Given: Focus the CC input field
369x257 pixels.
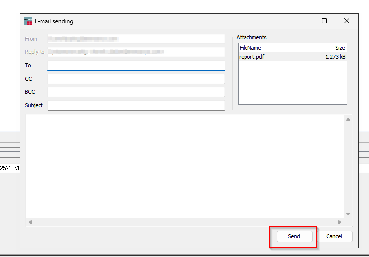Looking at the screenshot, I should (136, 79).
